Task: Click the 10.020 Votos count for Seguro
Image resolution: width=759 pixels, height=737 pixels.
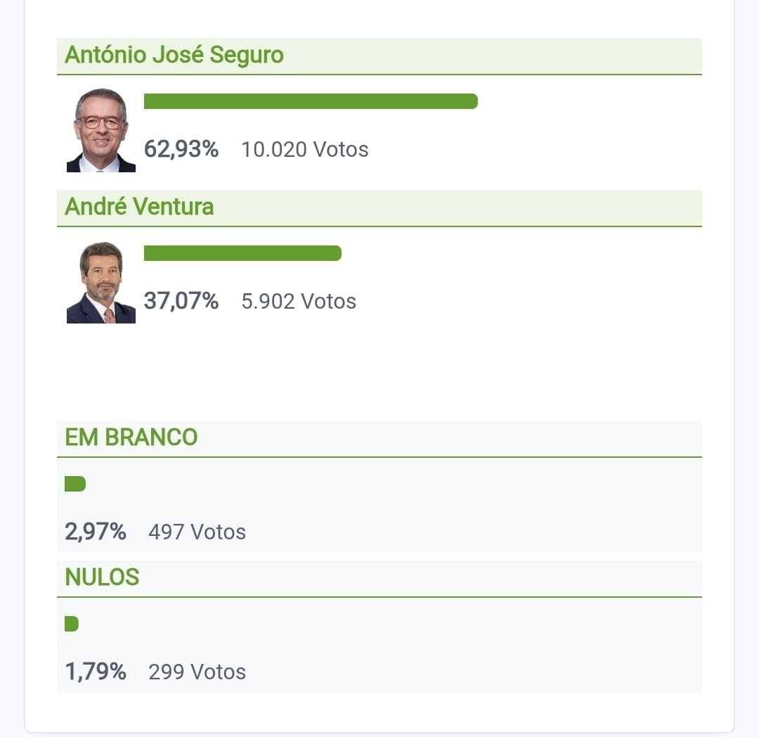Action: [x=304, y=149]
